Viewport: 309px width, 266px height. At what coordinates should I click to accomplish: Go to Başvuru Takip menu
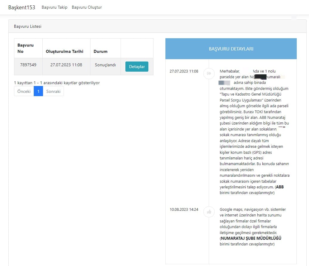coord(54,7)
